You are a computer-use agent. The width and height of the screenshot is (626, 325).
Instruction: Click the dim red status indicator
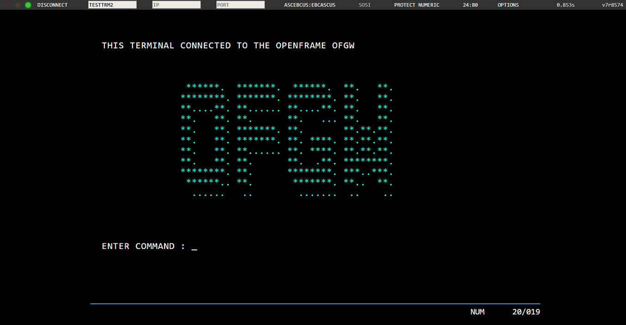coord(8,5)
